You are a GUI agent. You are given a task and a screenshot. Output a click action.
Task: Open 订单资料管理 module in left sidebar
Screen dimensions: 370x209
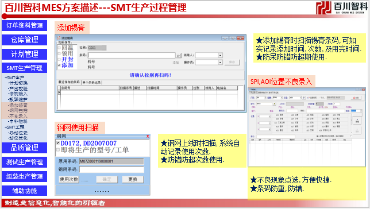coord(24,25)
